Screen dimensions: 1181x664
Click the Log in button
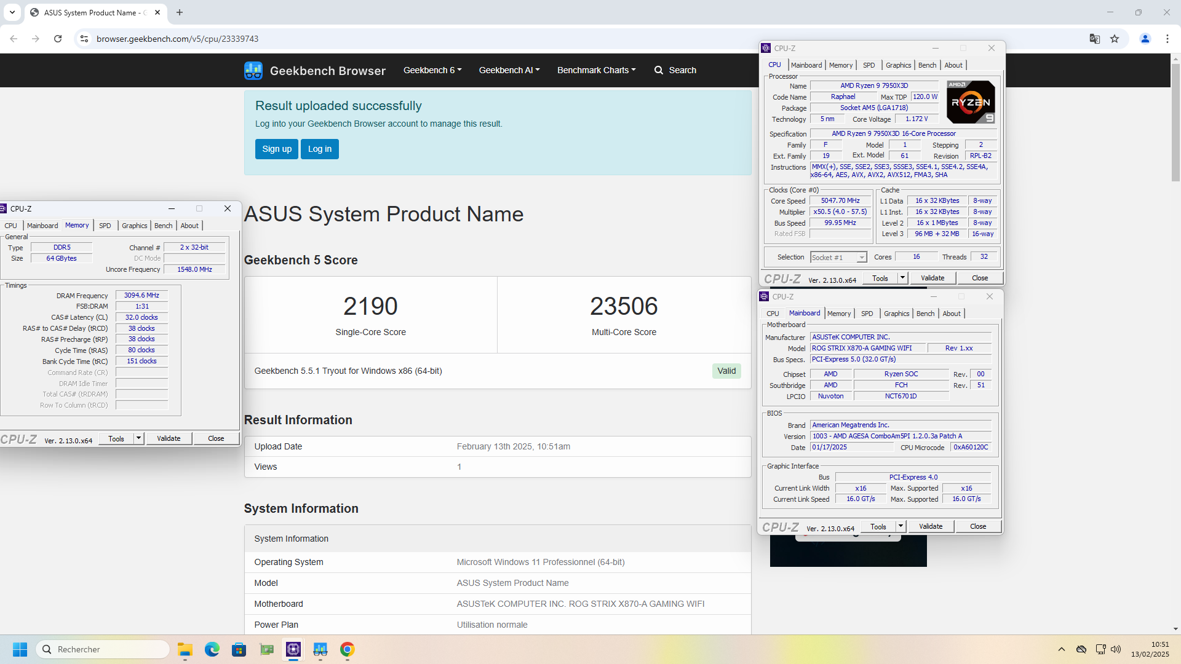(x=320, y=149)
